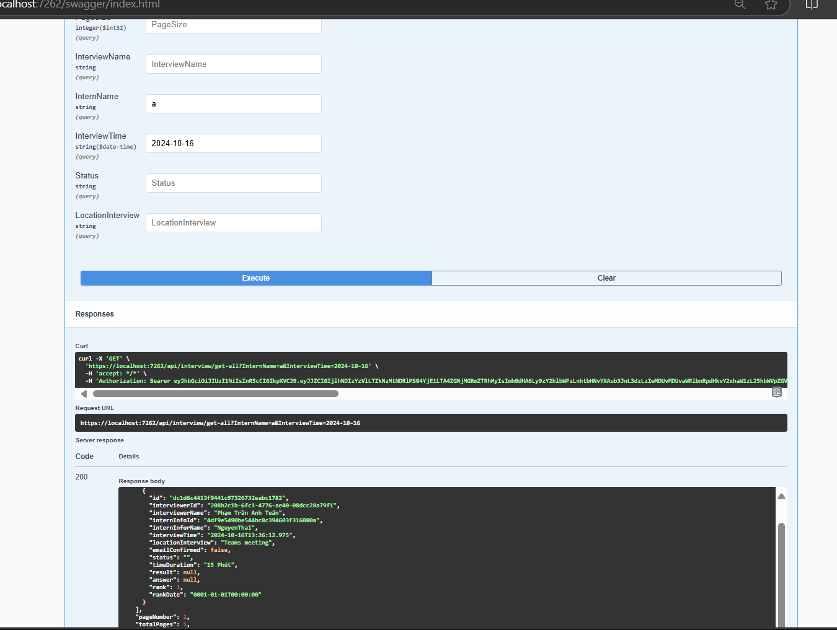Open the browser split screen icon

[812, 5]
